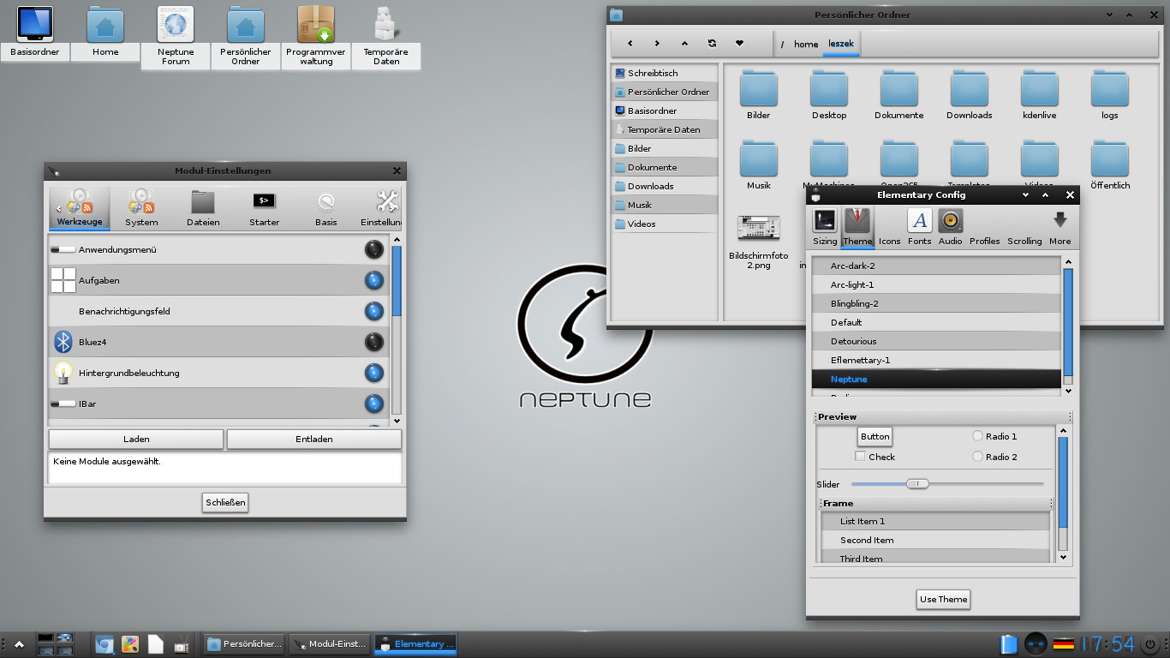This screenshot has width=1170, height=658.
Task: Toggle the Anwendungsmenü module status indicator
Action: click(x=374, y=249)
